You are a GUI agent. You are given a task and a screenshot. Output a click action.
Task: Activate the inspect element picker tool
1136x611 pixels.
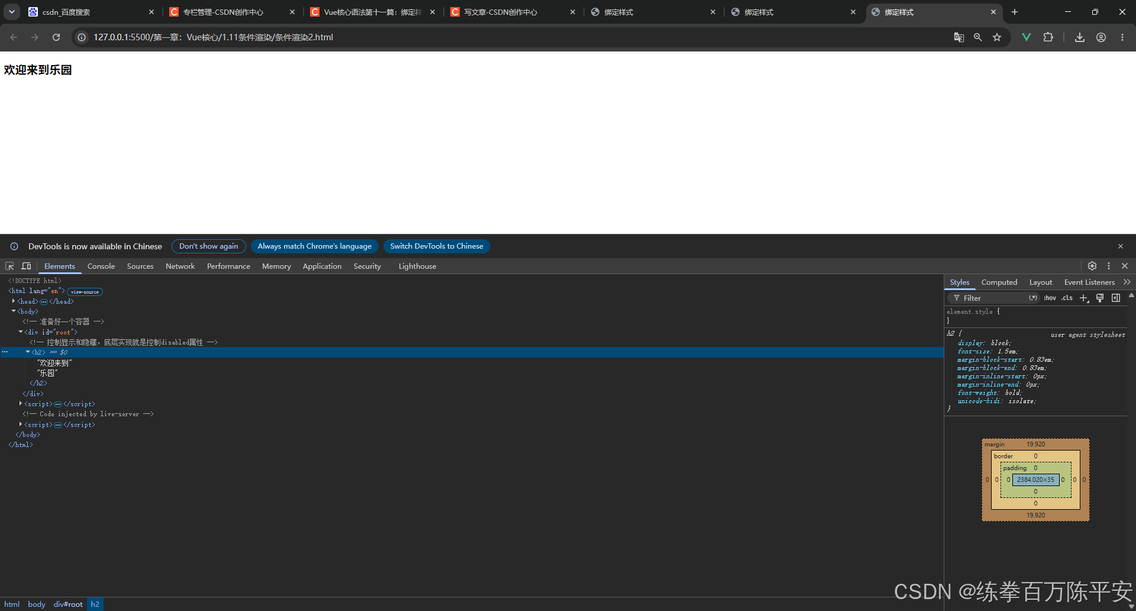click(9, 266)
